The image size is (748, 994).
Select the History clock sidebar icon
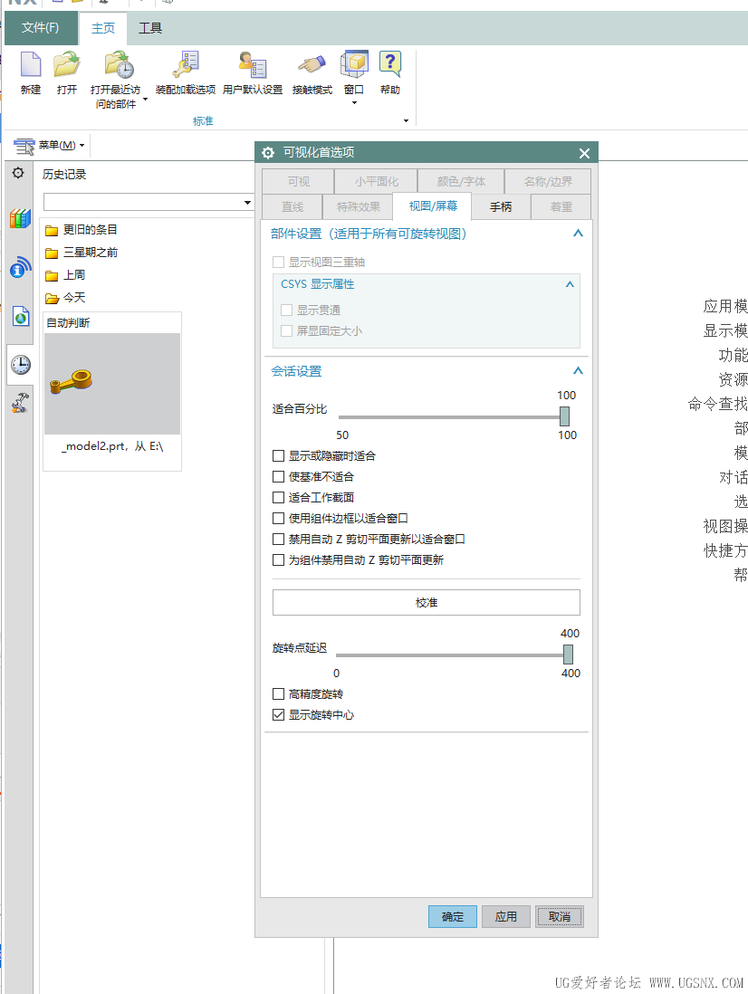coord(20,365)
